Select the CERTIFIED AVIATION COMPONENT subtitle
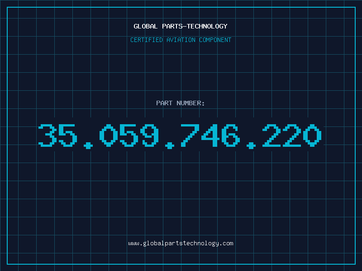The image size is (362, 271). pyautogui.click(x=181, y=40)
